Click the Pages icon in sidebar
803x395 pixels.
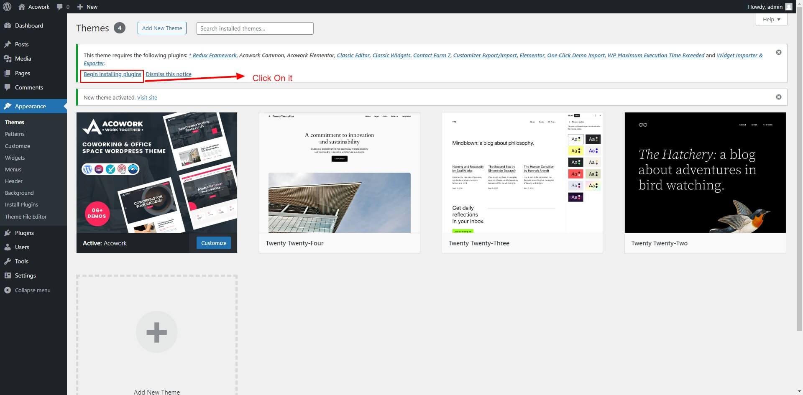pyautogui.click(x=8, y=73)
